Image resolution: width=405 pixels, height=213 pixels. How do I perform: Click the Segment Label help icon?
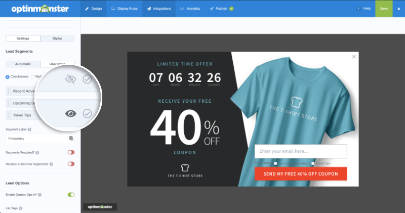[29, 130]
